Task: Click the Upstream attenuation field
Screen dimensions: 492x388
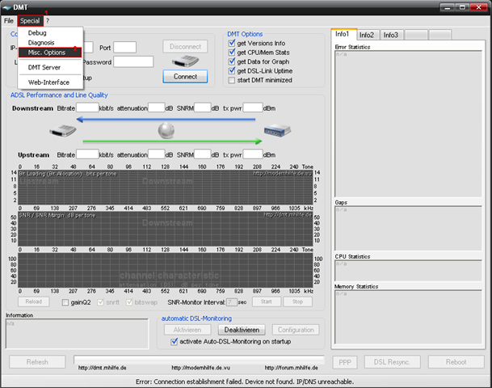Action: (157, 154)
